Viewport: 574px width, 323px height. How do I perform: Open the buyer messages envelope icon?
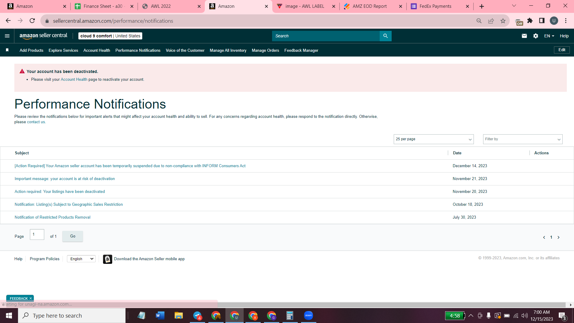click(x=524, y=36)
